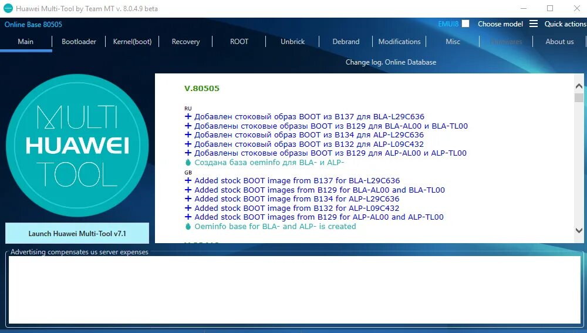Select the ROOT tab

pyautogui.click(x=239, y=42)
